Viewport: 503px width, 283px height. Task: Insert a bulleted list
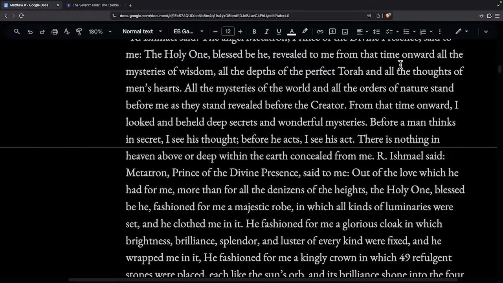(x=406, y=31)
